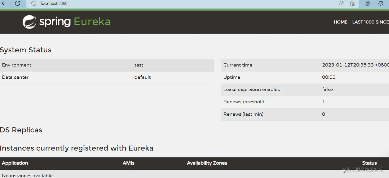Viewport: 389px width, 178px height.
Task: Select the value false
Action: [328, 89]
